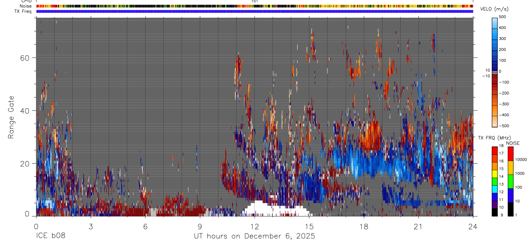Image resolution: width=532 pixels, height=245 pixels.
Task: Click the "Range Gate" y-axis title
Action: click(11, 117)
